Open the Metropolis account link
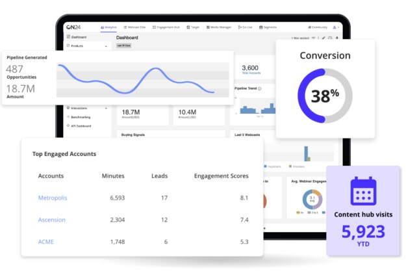The width and height of the screenshot is (406, 275). point(53,198)
